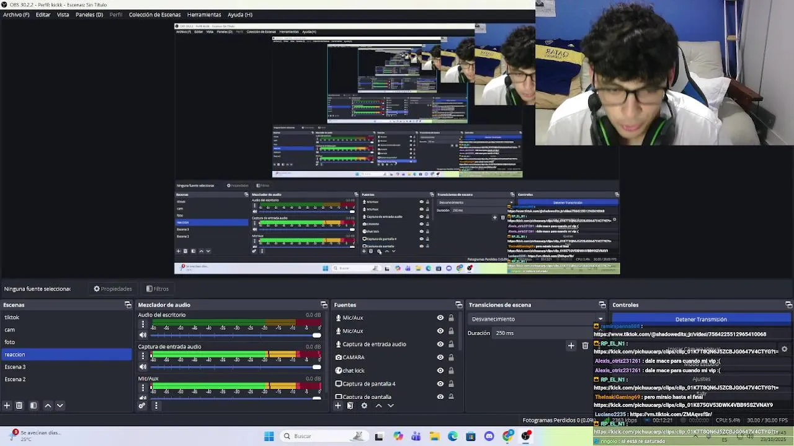
Task: Undock the Transiciones de escena panel
Action: pos(602,305)
